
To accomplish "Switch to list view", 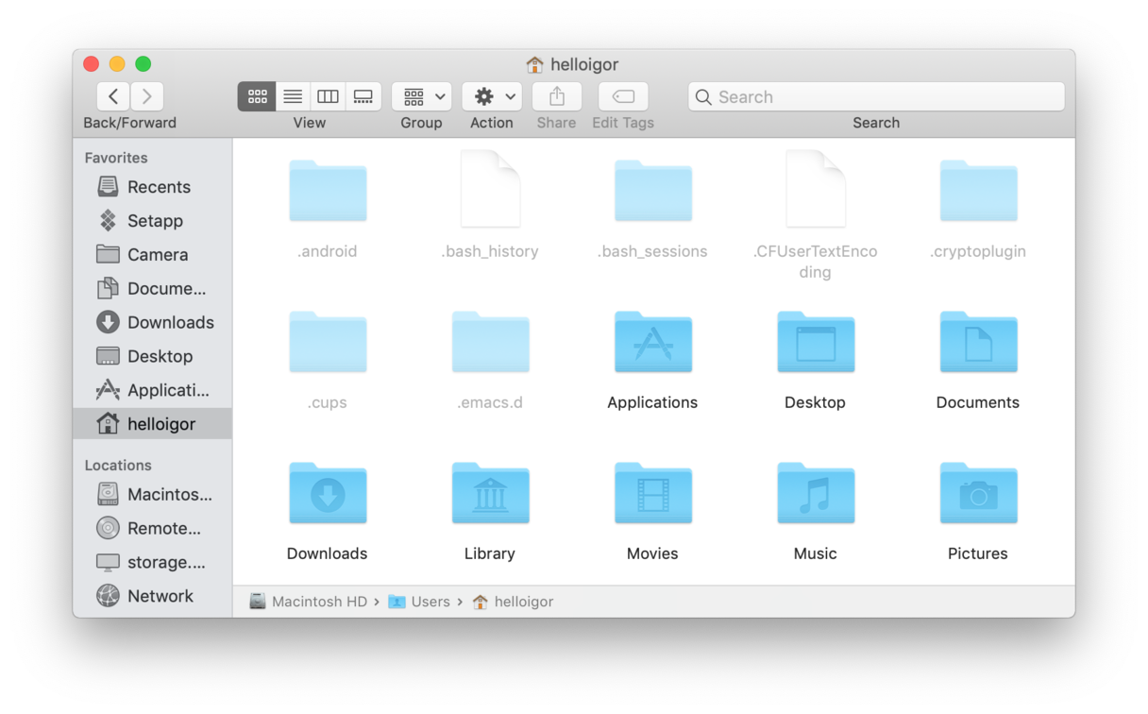I will point(293,96).
